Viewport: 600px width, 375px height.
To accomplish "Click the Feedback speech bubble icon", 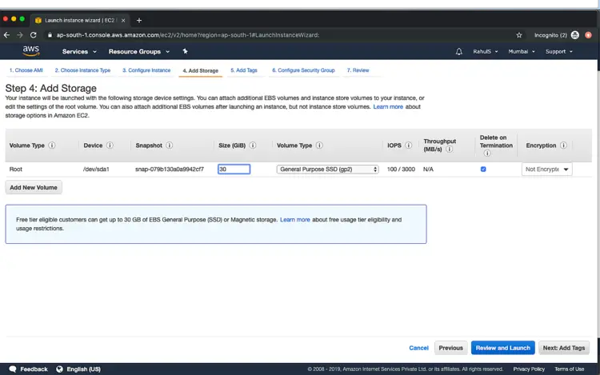I will [x=13, y=369].
